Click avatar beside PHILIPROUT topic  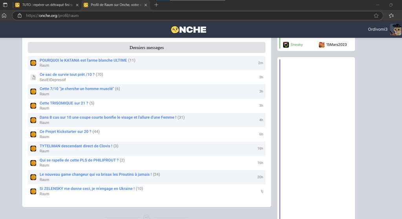pyautogui.click(x=33, y=163)
